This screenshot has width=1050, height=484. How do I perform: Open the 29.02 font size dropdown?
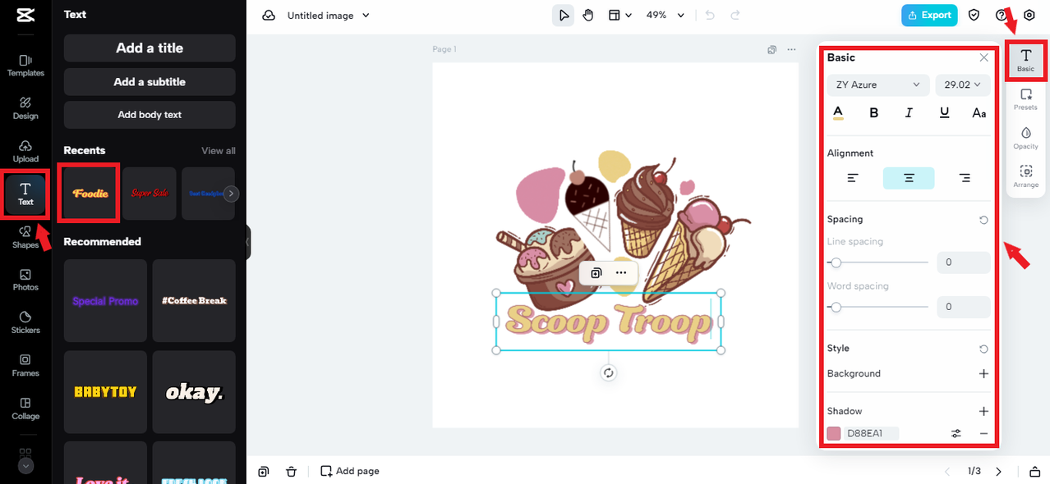[963, 84]
